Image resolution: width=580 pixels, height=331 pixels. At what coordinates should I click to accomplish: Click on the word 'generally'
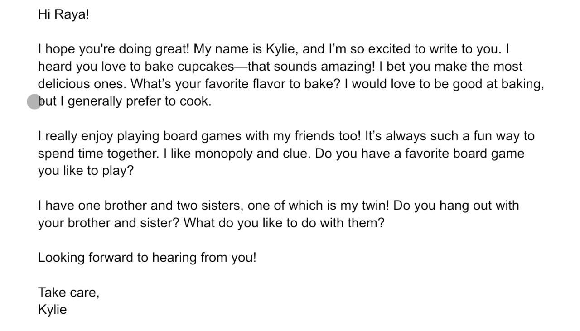pos(95,101)
